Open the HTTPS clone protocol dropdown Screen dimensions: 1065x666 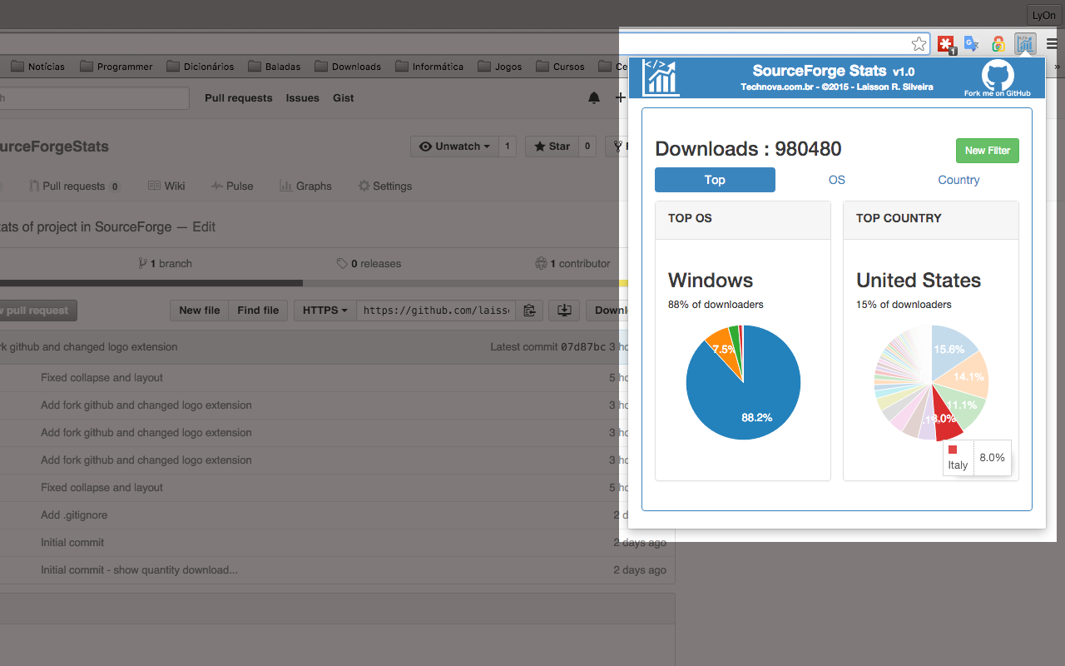click(x=324, y=310)
